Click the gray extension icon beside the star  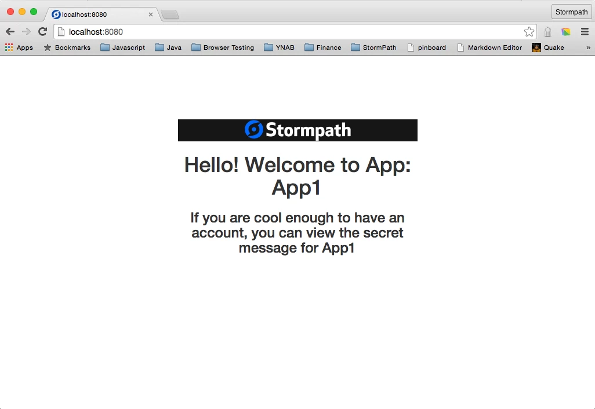pos(547,32)
